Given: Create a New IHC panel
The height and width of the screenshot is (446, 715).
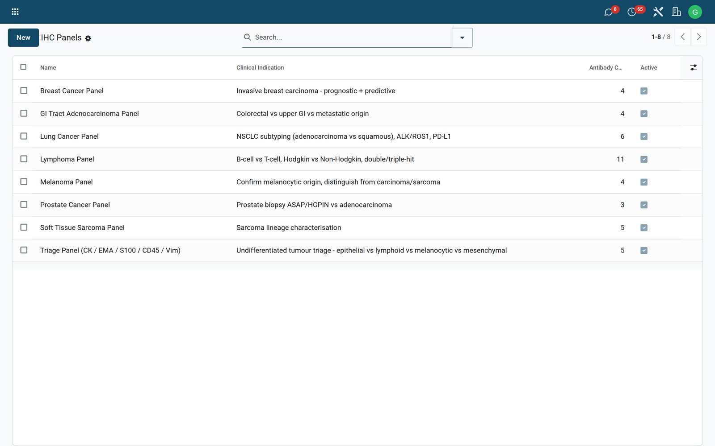Looking at the screenshot, I should 23,37.
